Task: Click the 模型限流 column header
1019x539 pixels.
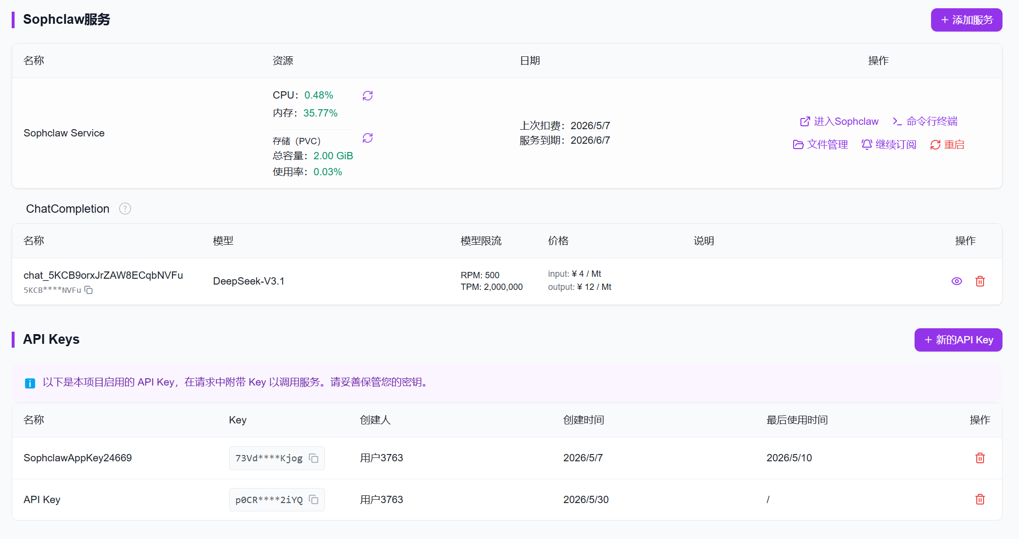Action: (x=481, y=241)
